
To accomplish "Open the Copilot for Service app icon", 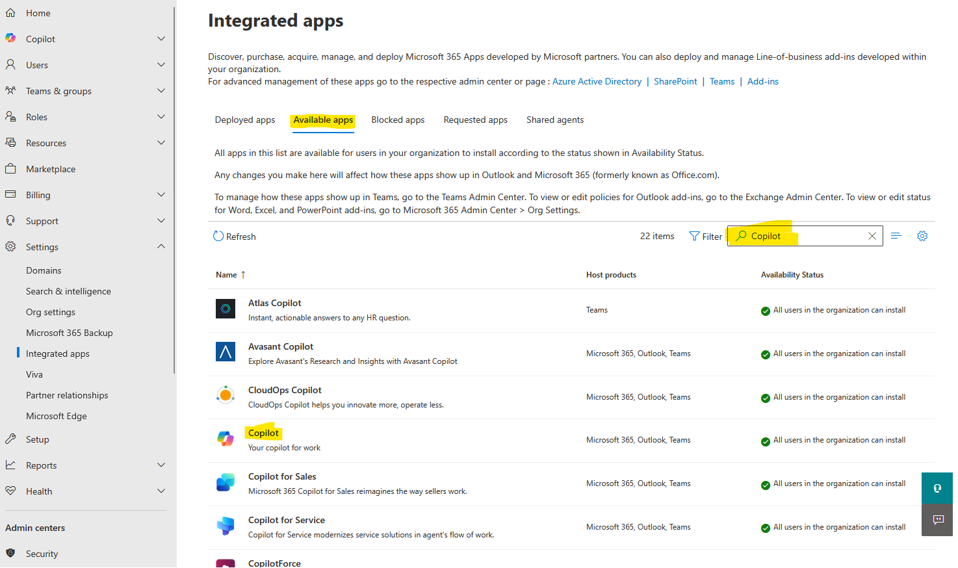I will tap(226, 526).
